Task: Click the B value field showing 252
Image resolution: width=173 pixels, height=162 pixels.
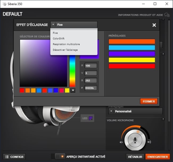Action: click(x=91, y=81)
